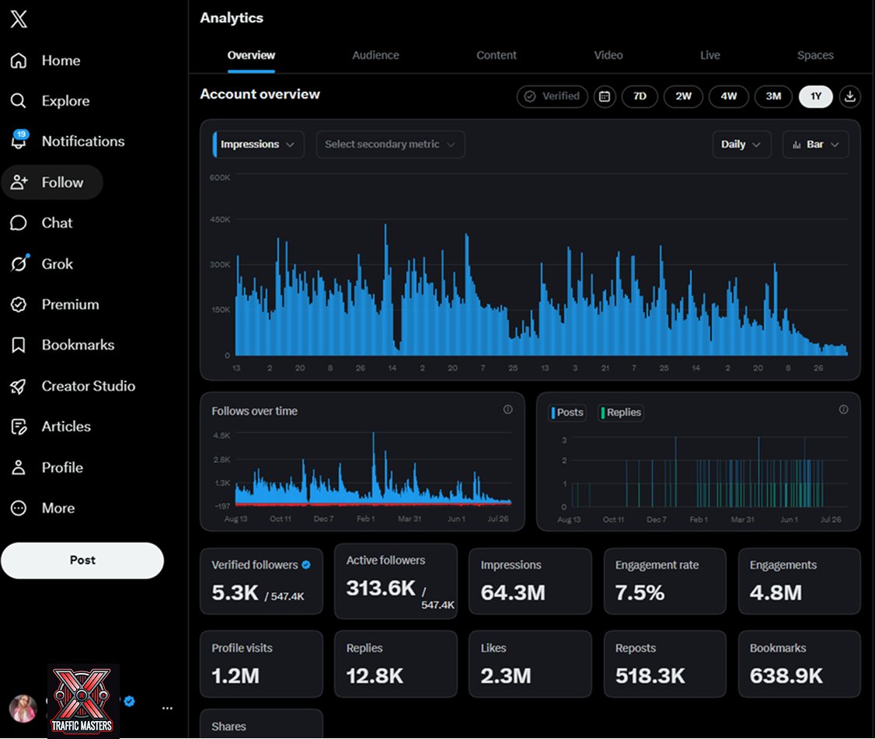Viewport: 875px width, 739px height.
Task: Open Shares stat card
Action: pyautogui.click(x=261, y=724)
